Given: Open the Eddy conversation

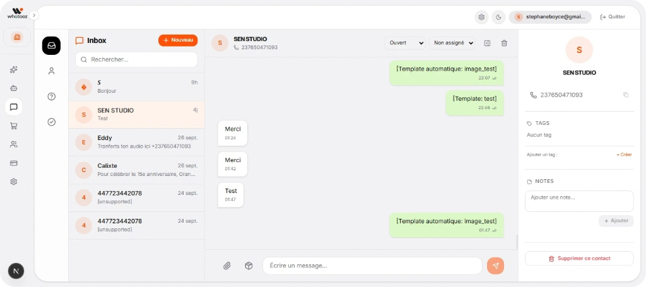Looking at the screenshot, I should click(136, 142).
